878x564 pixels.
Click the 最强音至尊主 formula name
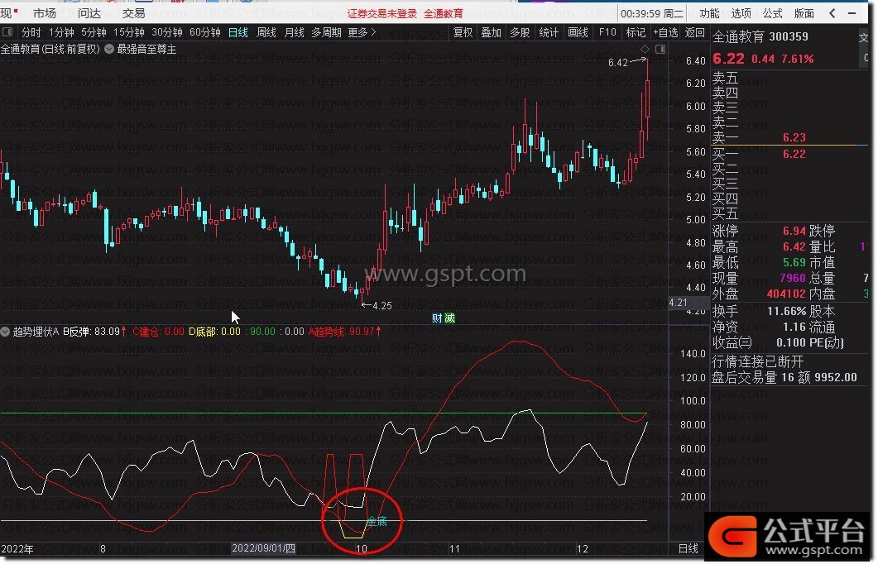point(146,50)
